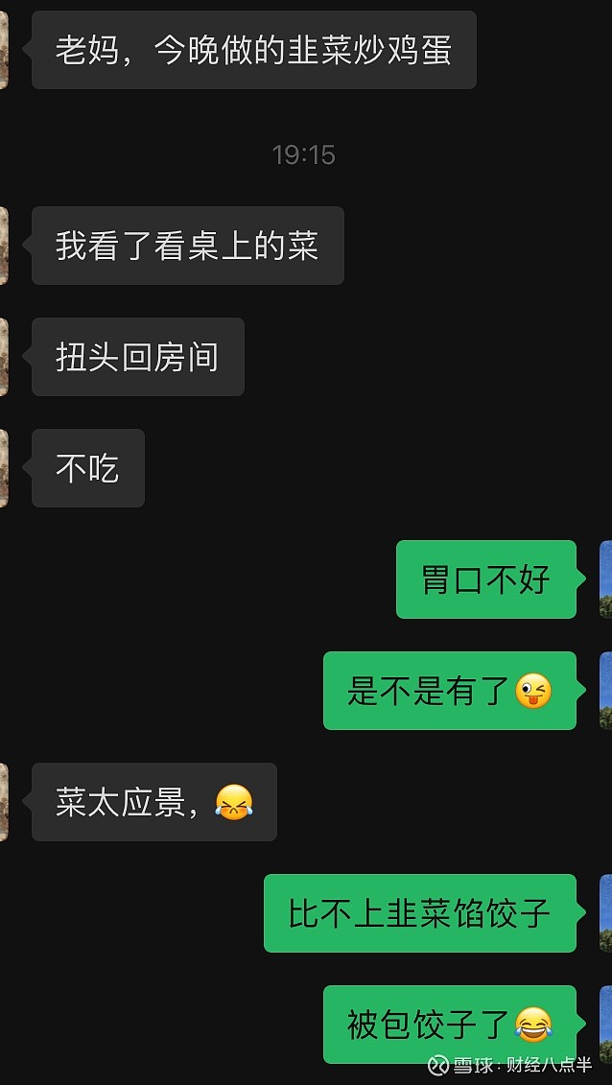Click the 雪球 logo watermark icon

coord(438,1064)
